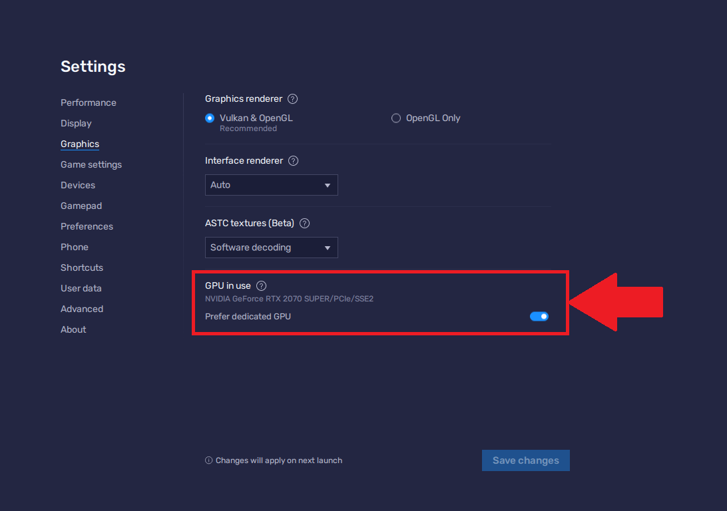The width and height of the screenshot is (727, 511).
Task: Select OpenGL Only renderer option
Action: click(396, 118)
